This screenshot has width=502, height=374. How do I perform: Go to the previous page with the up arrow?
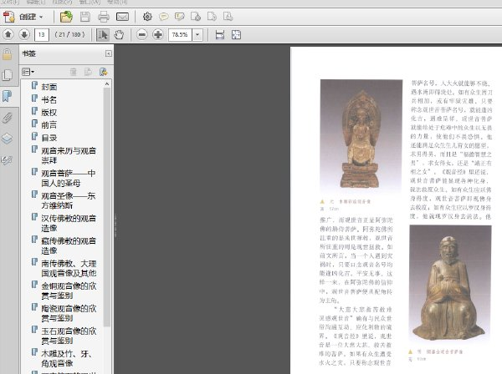click(x=8, y=34)
